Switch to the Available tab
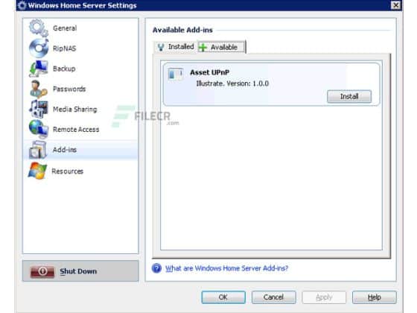 tap(221, 47)
